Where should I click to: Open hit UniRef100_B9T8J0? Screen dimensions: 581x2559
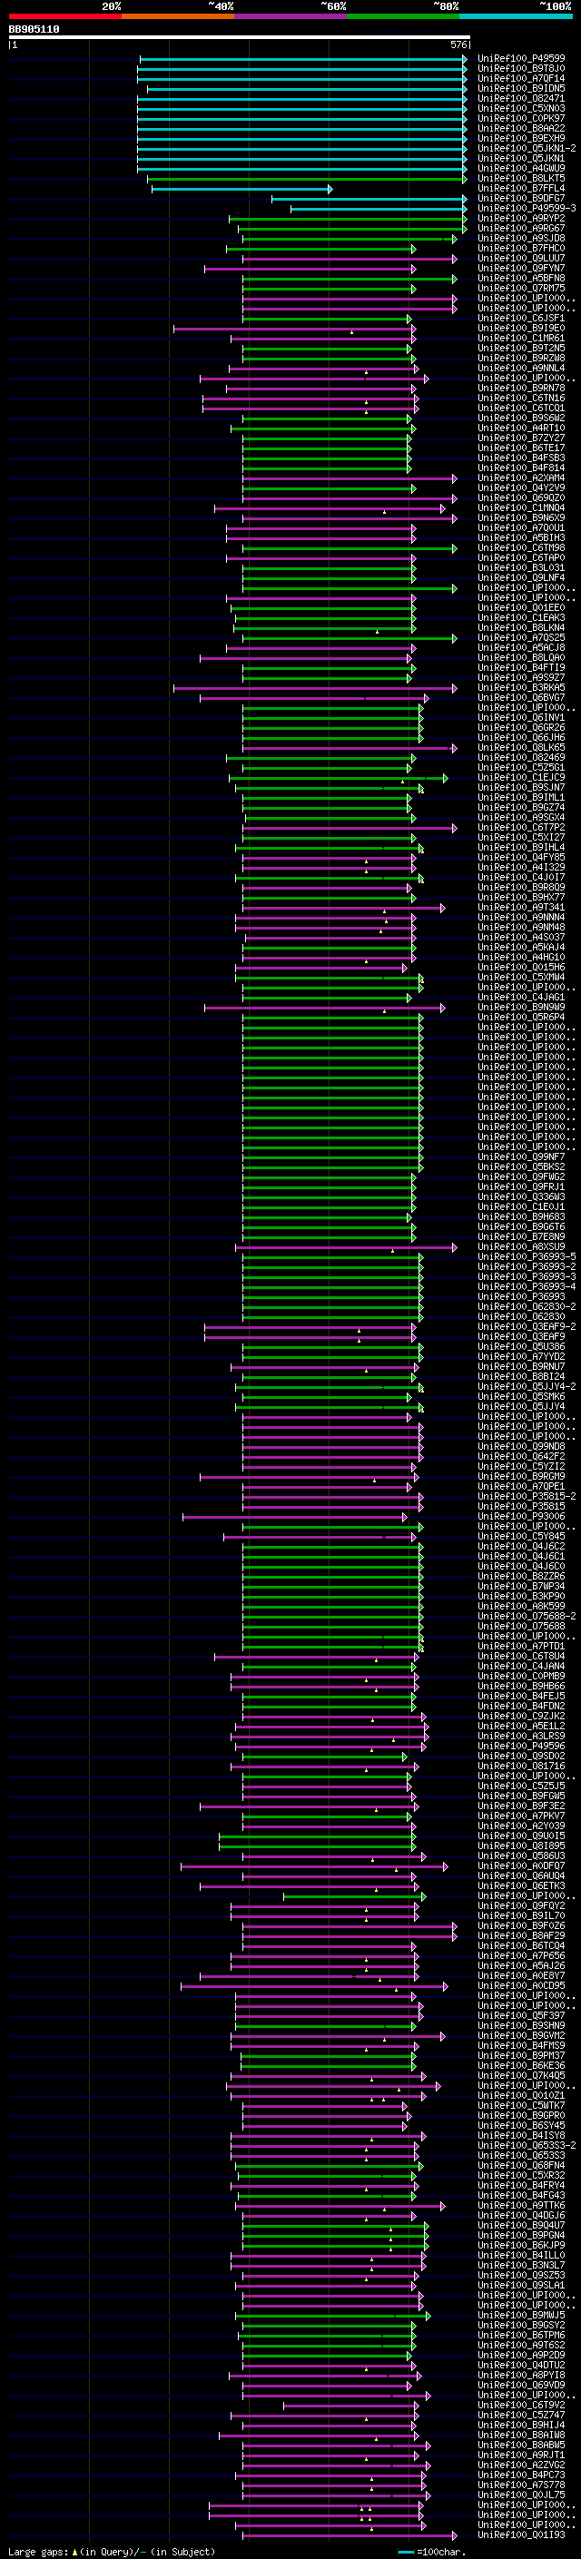[x=521, y=69]
